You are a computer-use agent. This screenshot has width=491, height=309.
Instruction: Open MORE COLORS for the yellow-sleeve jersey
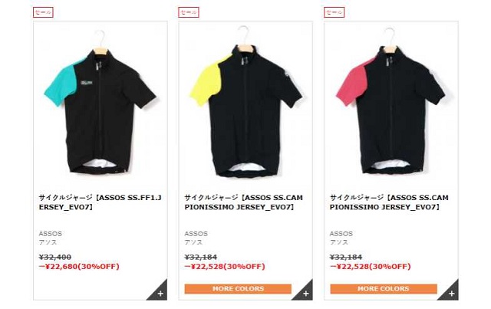238,288
